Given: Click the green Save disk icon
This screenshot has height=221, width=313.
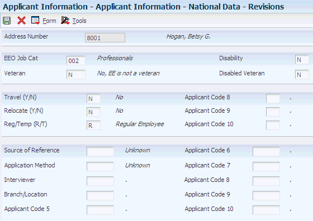Looking at the screenshot, I should [x=7, y=21].
